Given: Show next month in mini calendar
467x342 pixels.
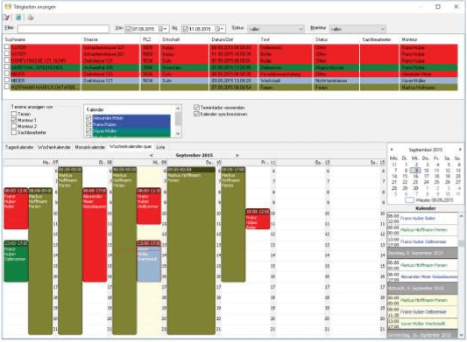Looking at the screenshot, I should (x=460, y=150).
